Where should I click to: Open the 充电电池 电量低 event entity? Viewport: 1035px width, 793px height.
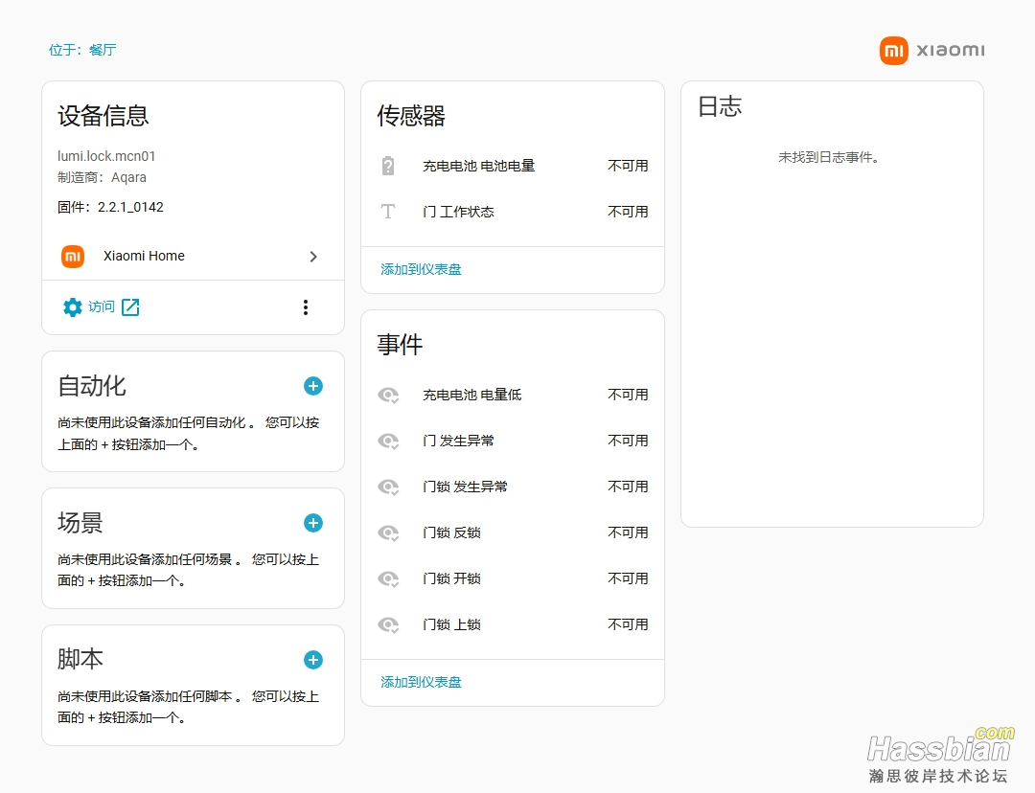tap(512, 395)
